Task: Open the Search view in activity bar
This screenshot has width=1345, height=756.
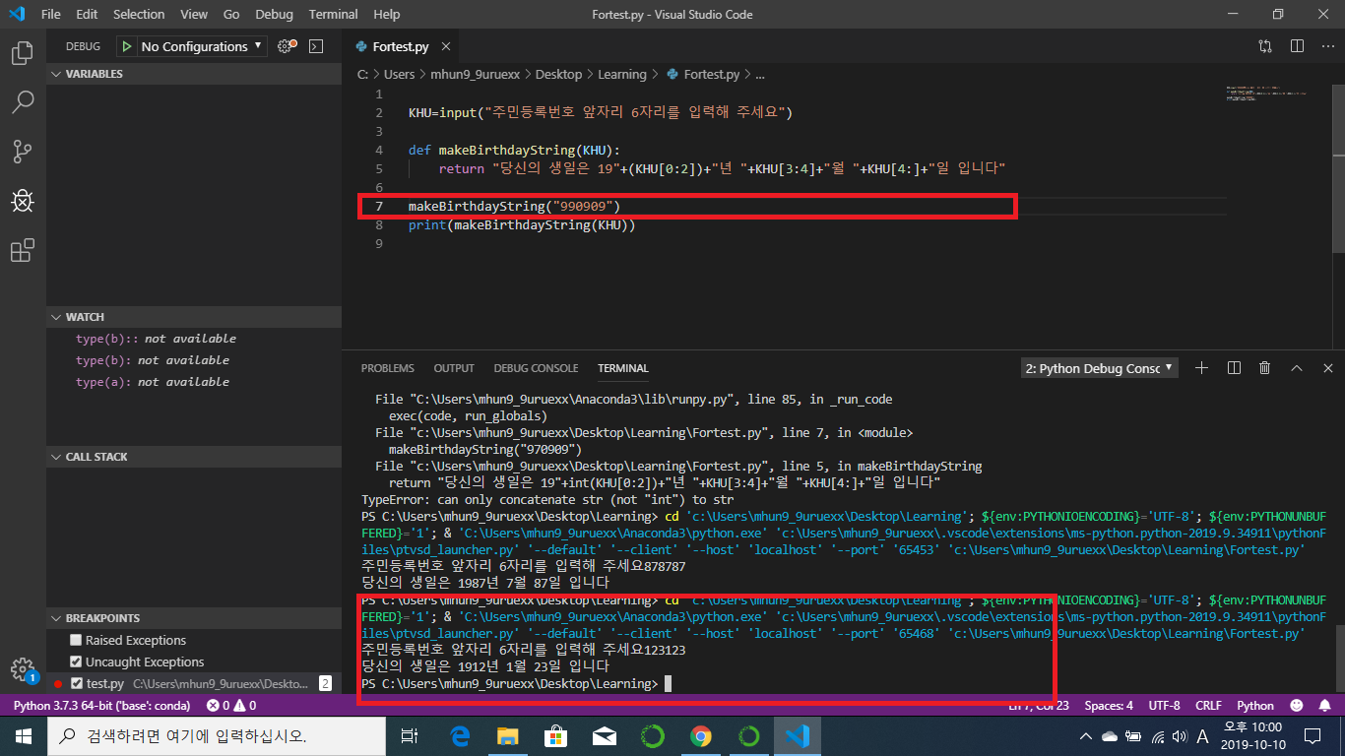Action: pyautogui.click(x=22, y=101)
